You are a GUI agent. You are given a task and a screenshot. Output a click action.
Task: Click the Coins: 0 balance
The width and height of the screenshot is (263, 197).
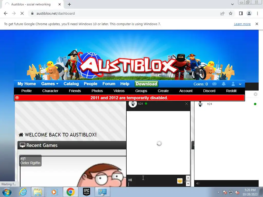201,84
